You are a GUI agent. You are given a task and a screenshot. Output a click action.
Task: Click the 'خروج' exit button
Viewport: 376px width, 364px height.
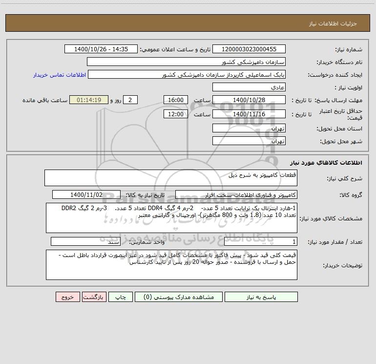(x=67, y=297)
